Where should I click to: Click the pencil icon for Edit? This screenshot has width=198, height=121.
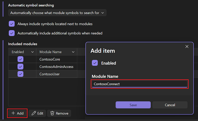34,113
